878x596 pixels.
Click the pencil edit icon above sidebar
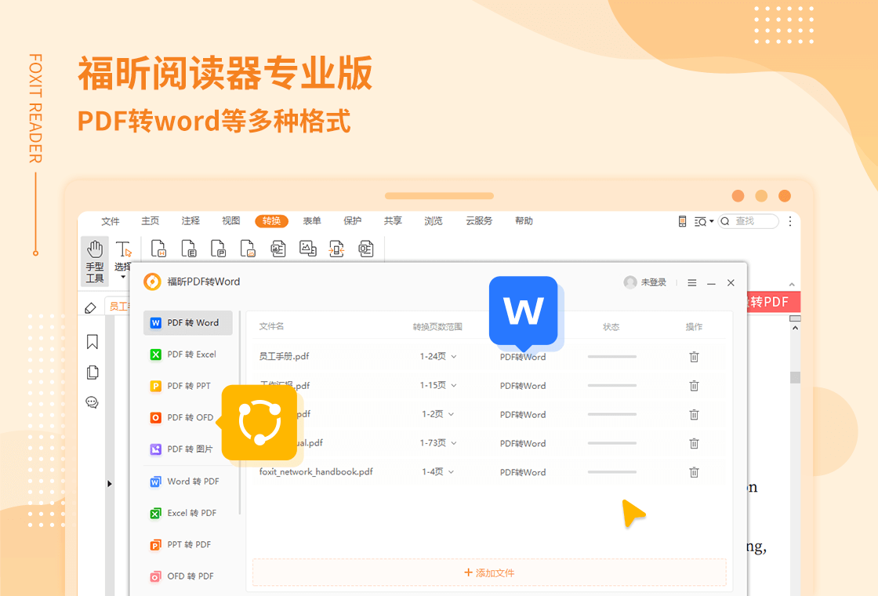pos(90,307)
